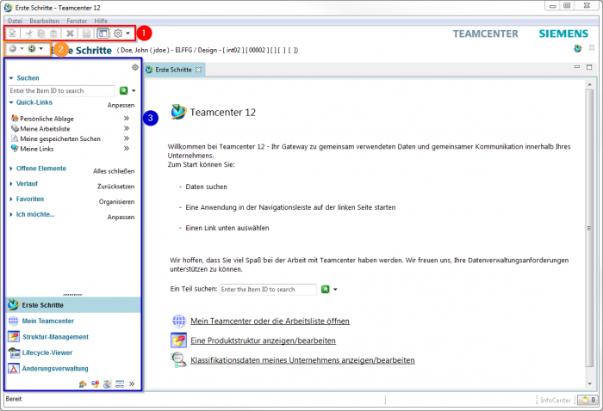Close the Erste Schritte tab
The height and width of the screenshot is (411, 603).
[198, 70]
